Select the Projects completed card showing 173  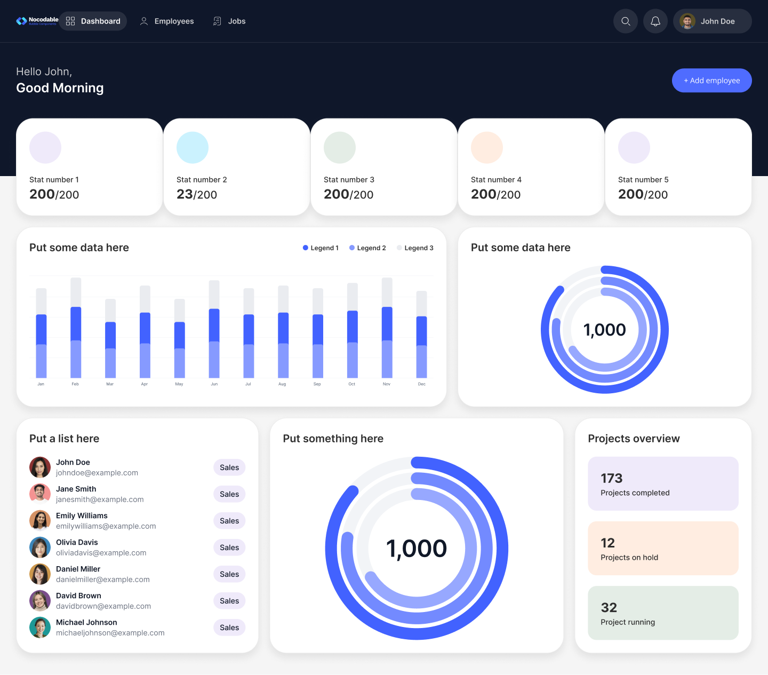[x=662, y=483]
